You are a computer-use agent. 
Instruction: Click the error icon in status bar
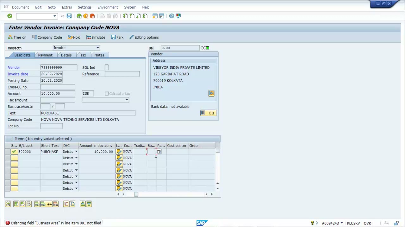[8, 223]
